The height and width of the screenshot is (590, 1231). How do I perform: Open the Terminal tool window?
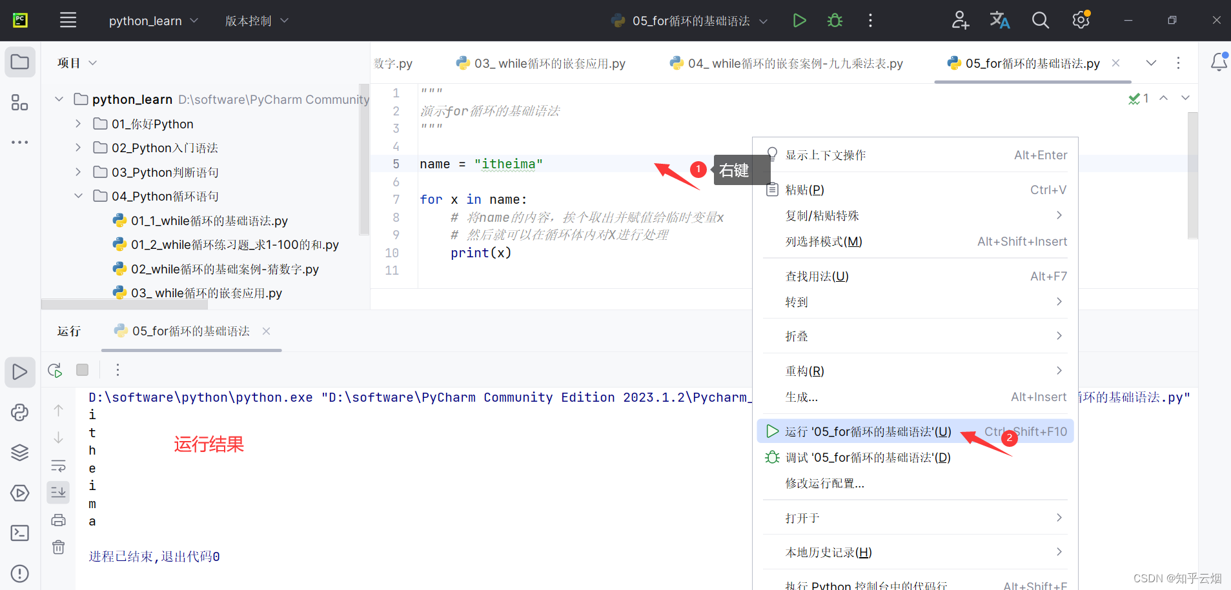pos(20,533)
